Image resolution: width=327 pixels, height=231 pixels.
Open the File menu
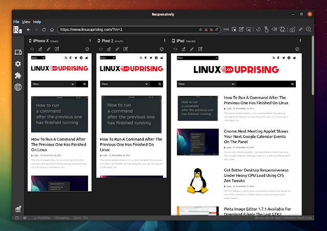tap(16, 21)
